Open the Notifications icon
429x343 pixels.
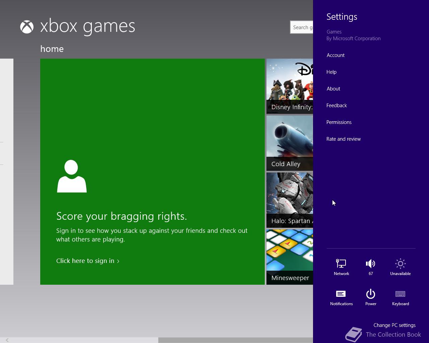coord(341,297)
